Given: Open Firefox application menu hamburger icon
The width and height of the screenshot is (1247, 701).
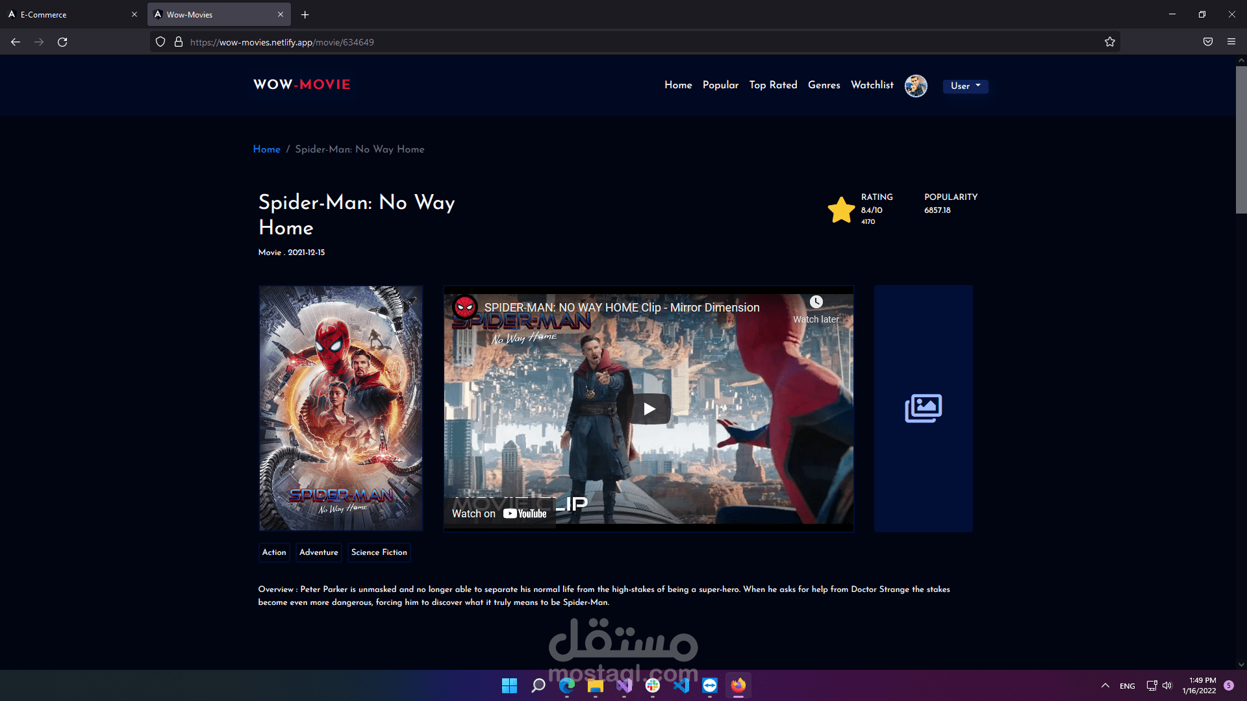Looking at the screenshot, I should [1231, 42].
